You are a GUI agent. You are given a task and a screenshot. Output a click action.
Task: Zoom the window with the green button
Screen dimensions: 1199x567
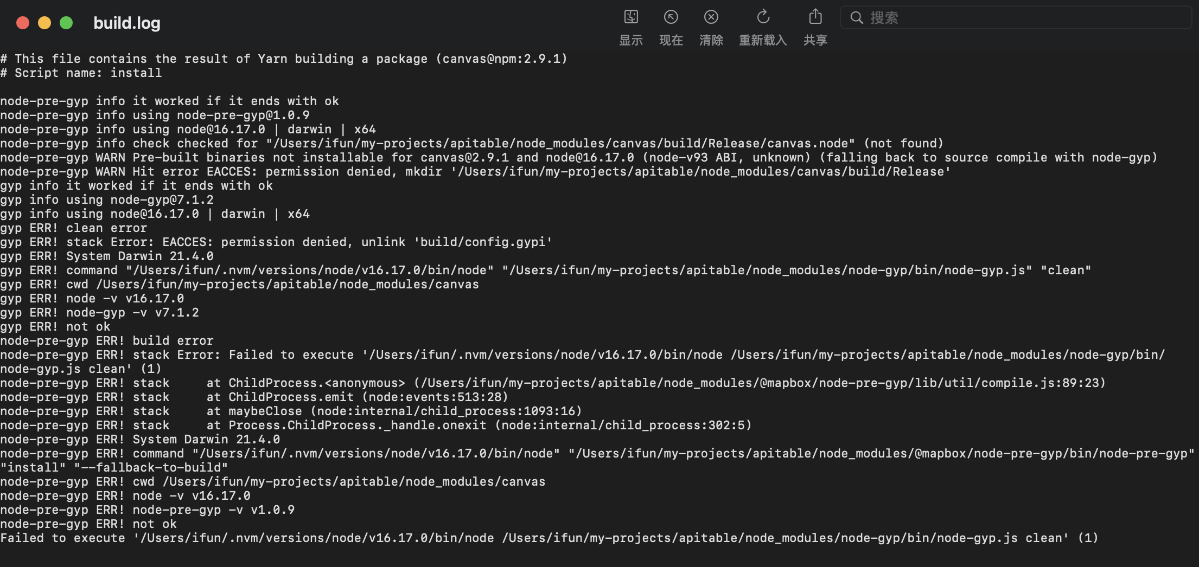pyautogui.click(x=66, y=23)
